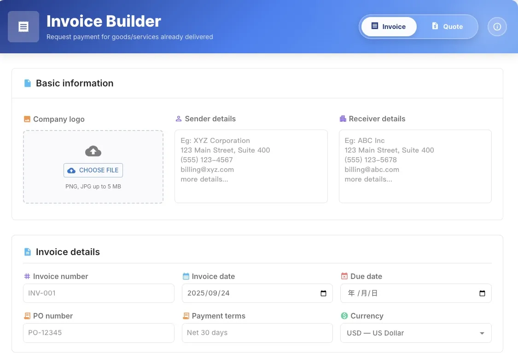Focus the Invoice number field
This screenshot has height=364, width=518.
99,293
